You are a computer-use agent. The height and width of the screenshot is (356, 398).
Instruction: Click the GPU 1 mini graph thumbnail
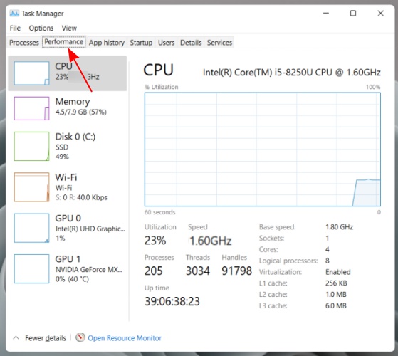[x=31, y=268]
